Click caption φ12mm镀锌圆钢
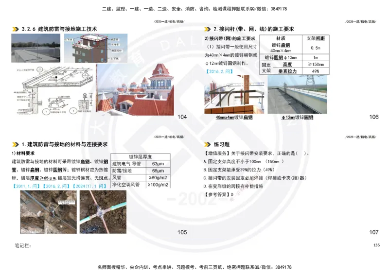This screenshot has height=275, width=389. coord(298,118)
